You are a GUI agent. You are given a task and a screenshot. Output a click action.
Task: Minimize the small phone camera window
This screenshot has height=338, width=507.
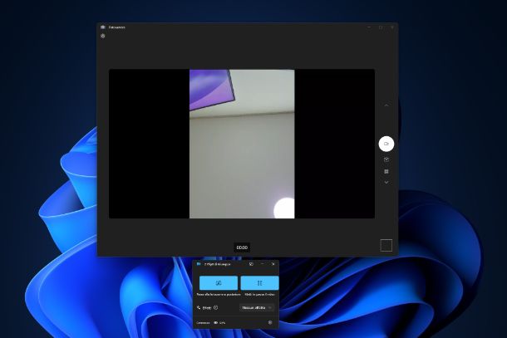[x=263, y=264]
